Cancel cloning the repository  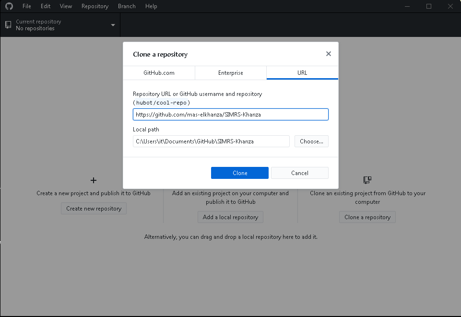[x=299, y=173]
